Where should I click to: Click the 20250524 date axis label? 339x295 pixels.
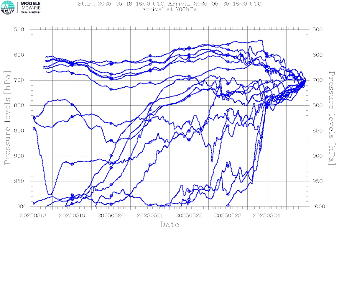(x=267, y=216)
